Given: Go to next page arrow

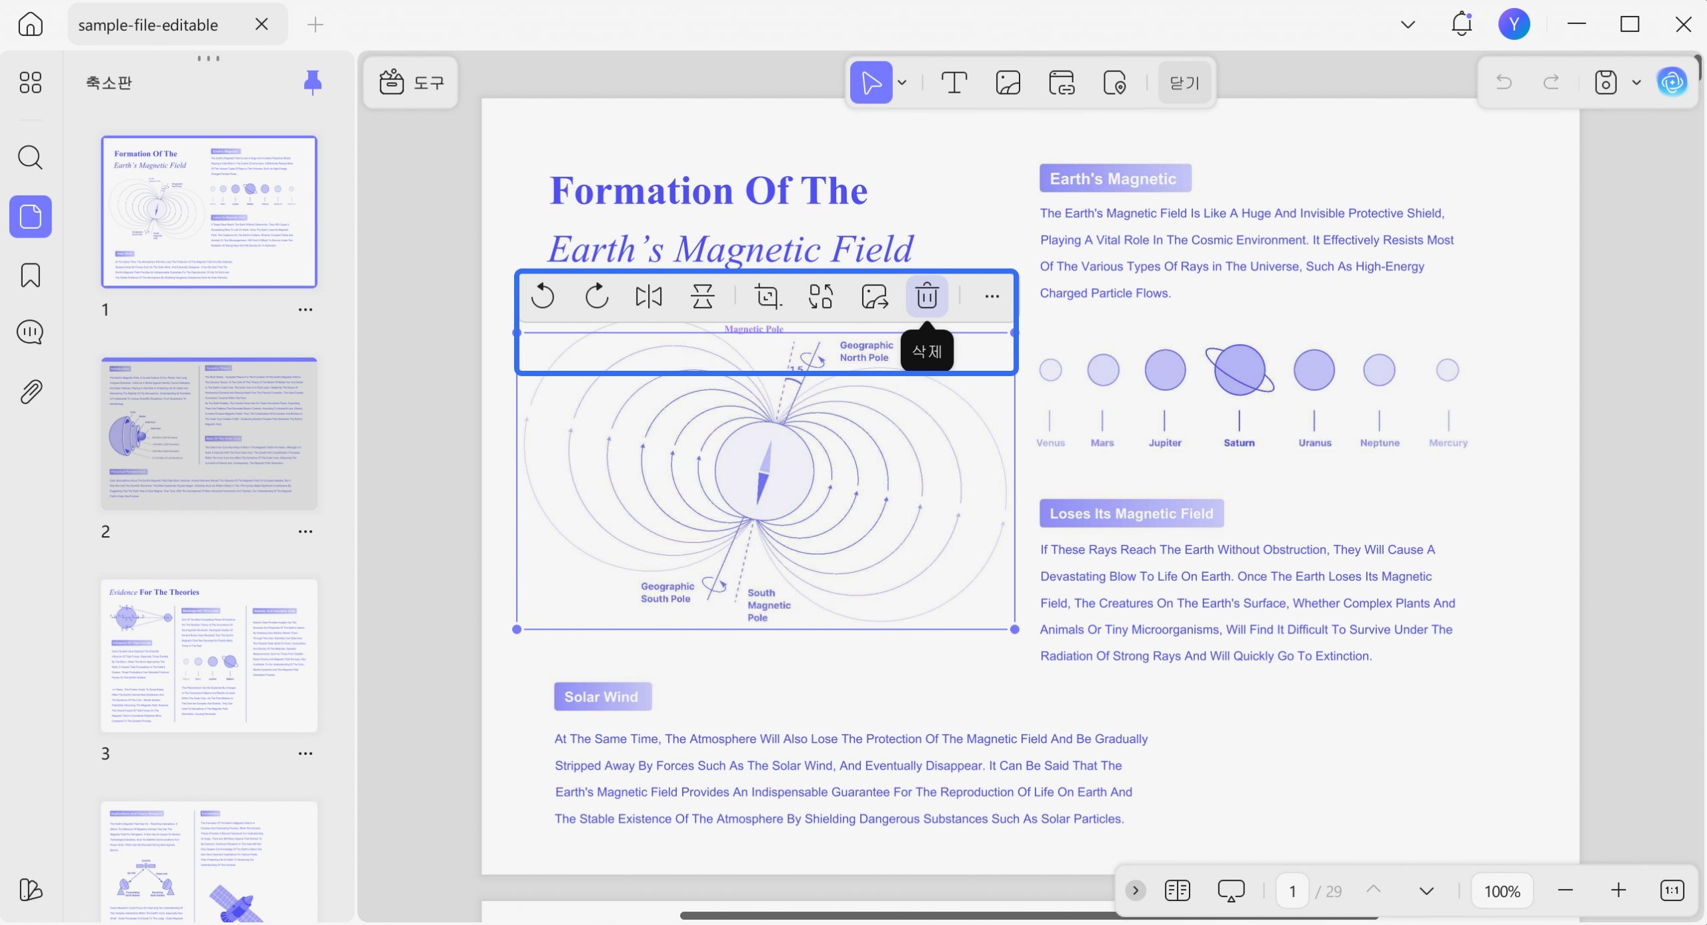Looking at the screenshot, I should point(1426,891).
